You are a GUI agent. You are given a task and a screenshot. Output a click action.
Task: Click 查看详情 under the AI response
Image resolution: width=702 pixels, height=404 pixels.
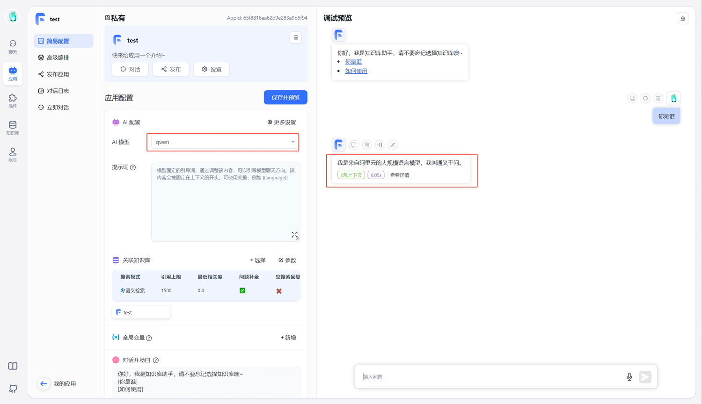tap(400, 175)
